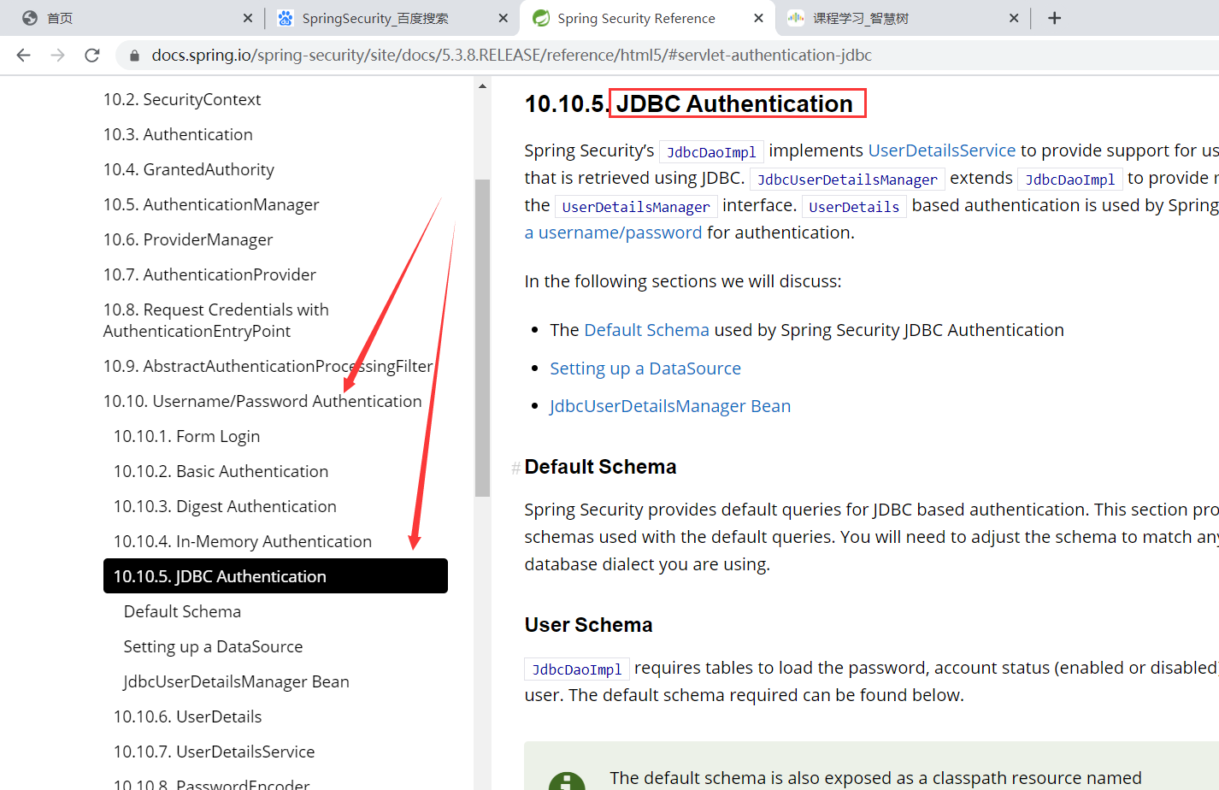
Task: Open 10.7. AuthenticationProvider in sidebar
Action: [209, 274]
